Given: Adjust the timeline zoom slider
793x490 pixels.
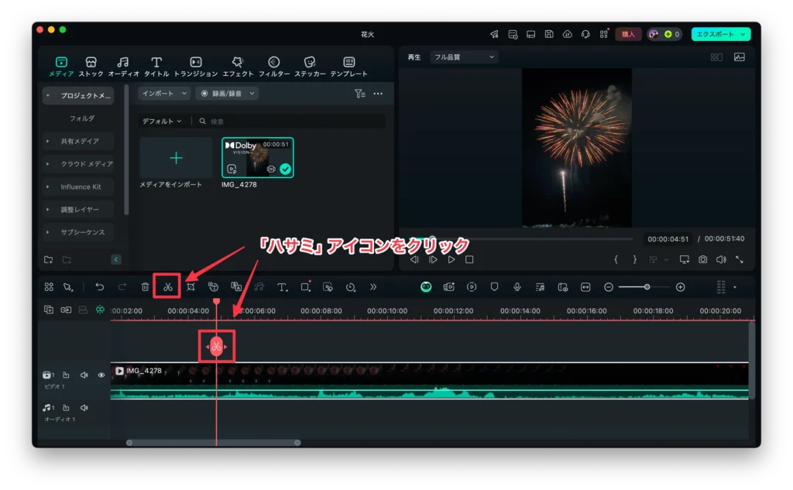Looking at the screenshot, I should (x=647, y=287).
